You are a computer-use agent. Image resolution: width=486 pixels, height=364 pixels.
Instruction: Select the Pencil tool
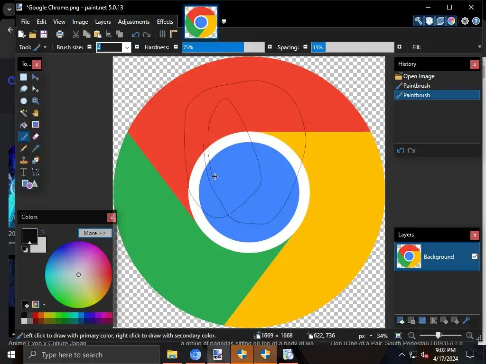pyautogui.click(x=24, y=148)
